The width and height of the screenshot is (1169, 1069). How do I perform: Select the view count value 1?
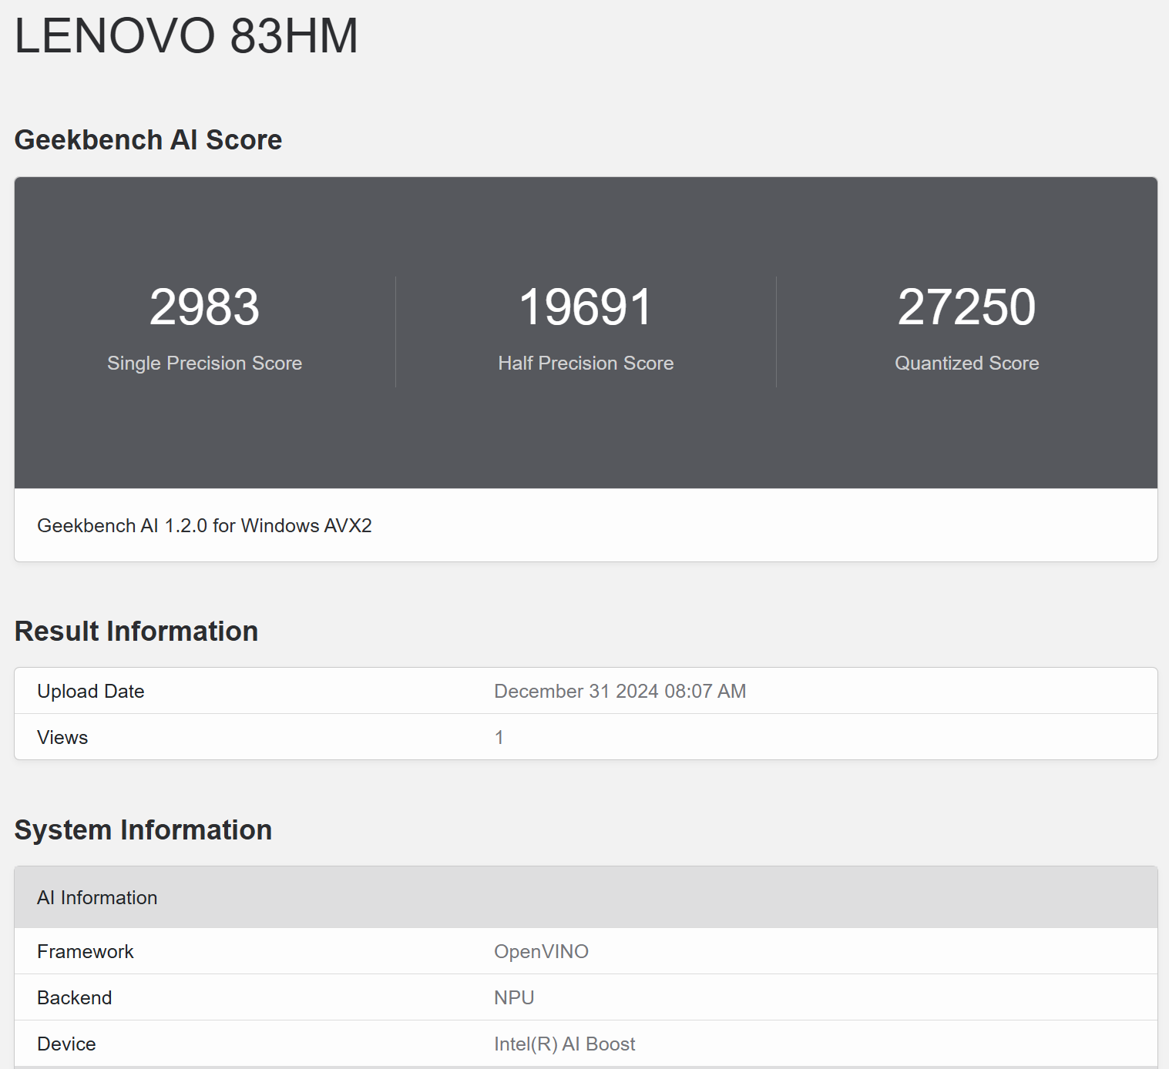[x=499, y=737]
